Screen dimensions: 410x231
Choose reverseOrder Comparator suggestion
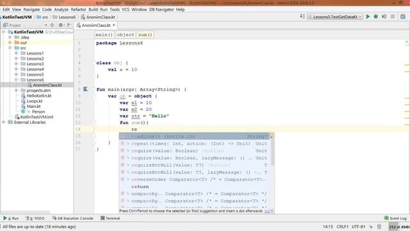click(194, 180)
